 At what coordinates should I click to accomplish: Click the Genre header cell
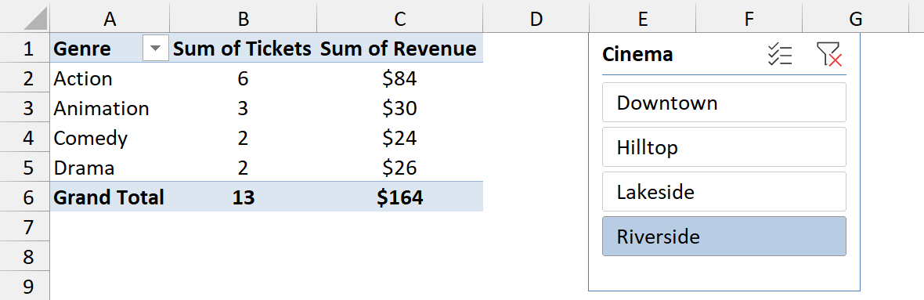coord(110,49)
